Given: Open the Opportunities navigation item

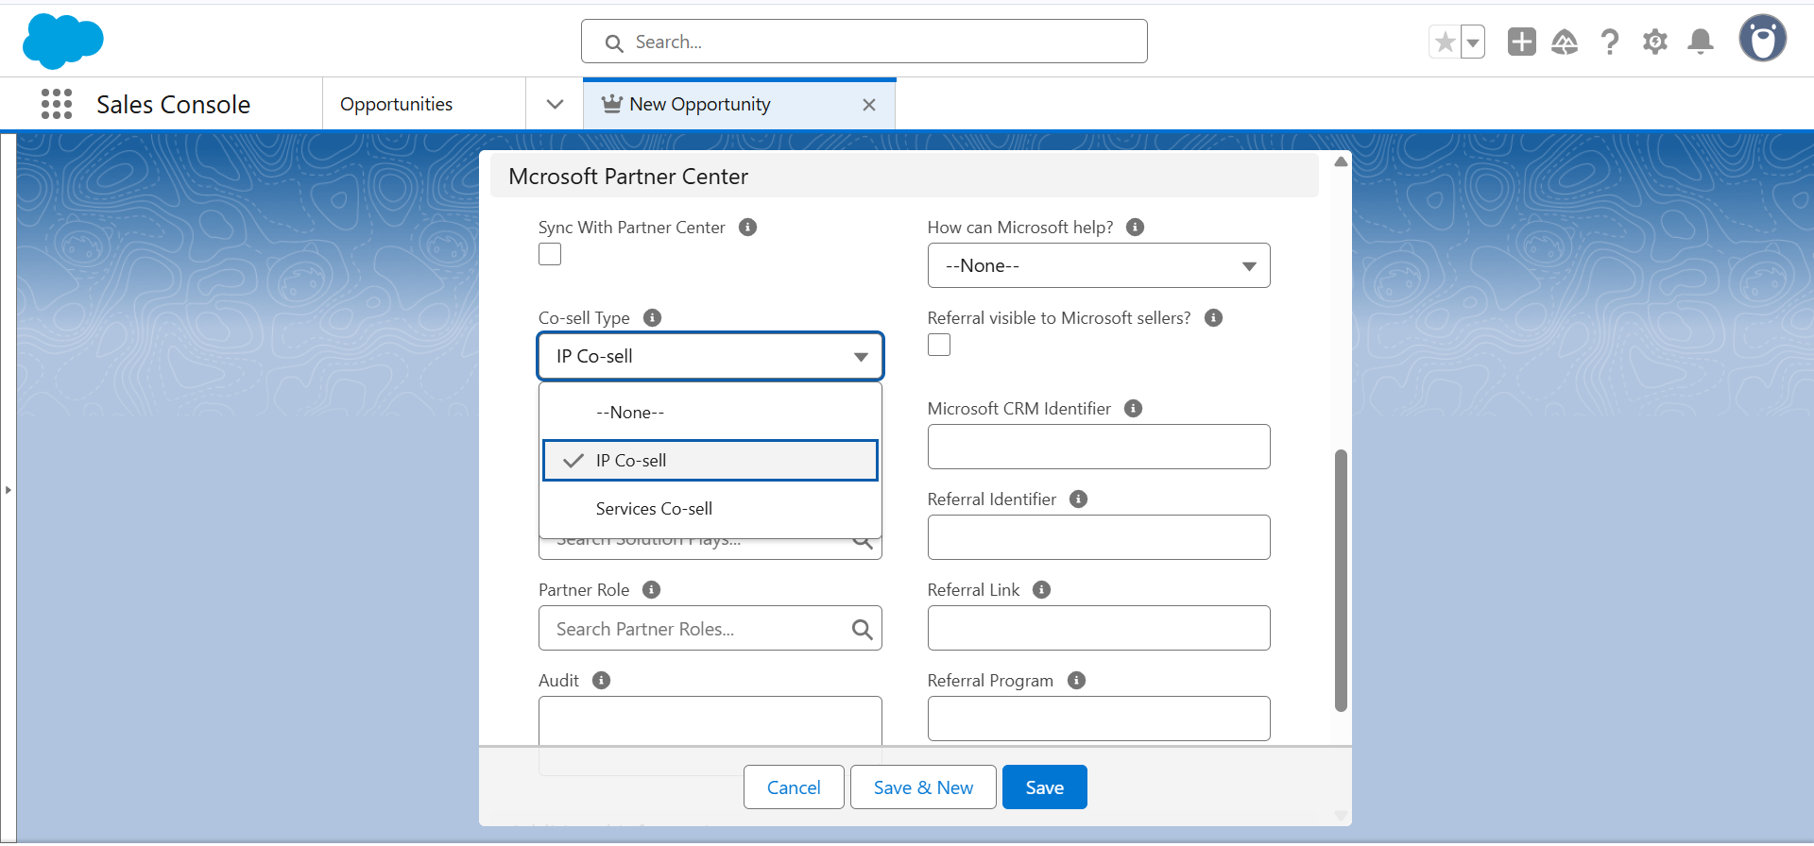Looking at the screenshot, I should click(396, 104).
